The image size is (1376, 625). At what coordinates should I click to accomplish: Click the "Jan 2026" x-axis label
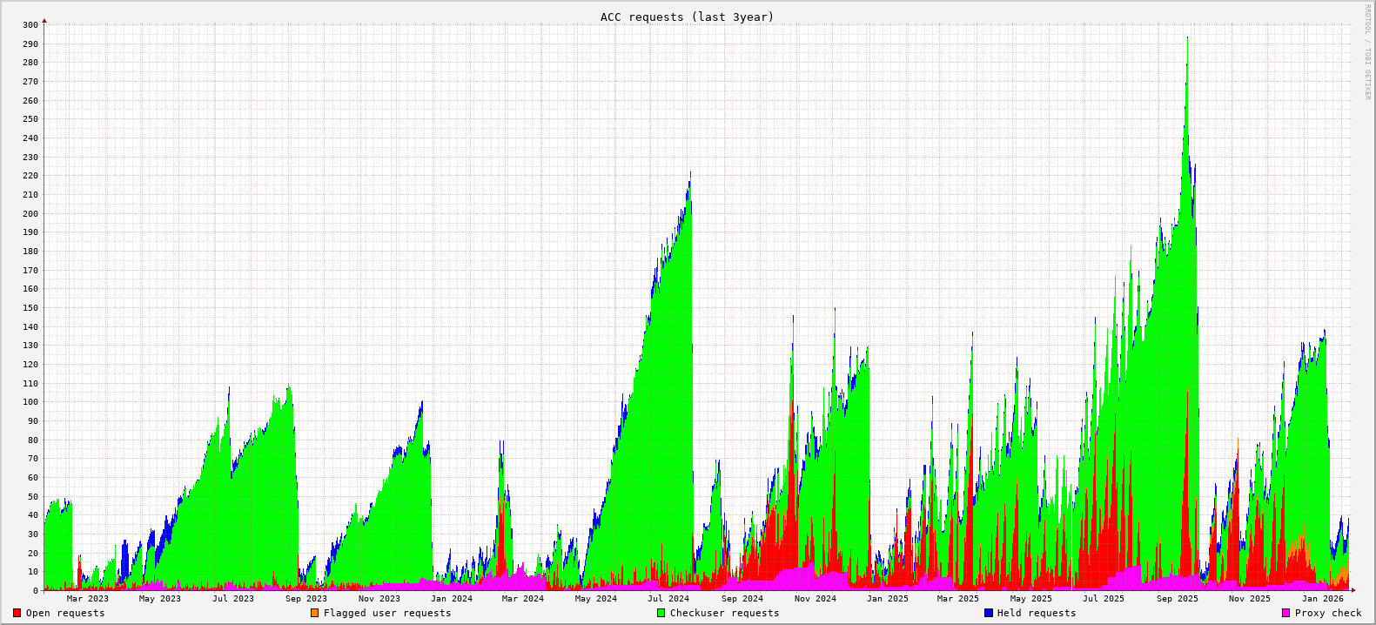click(1322, 598)
